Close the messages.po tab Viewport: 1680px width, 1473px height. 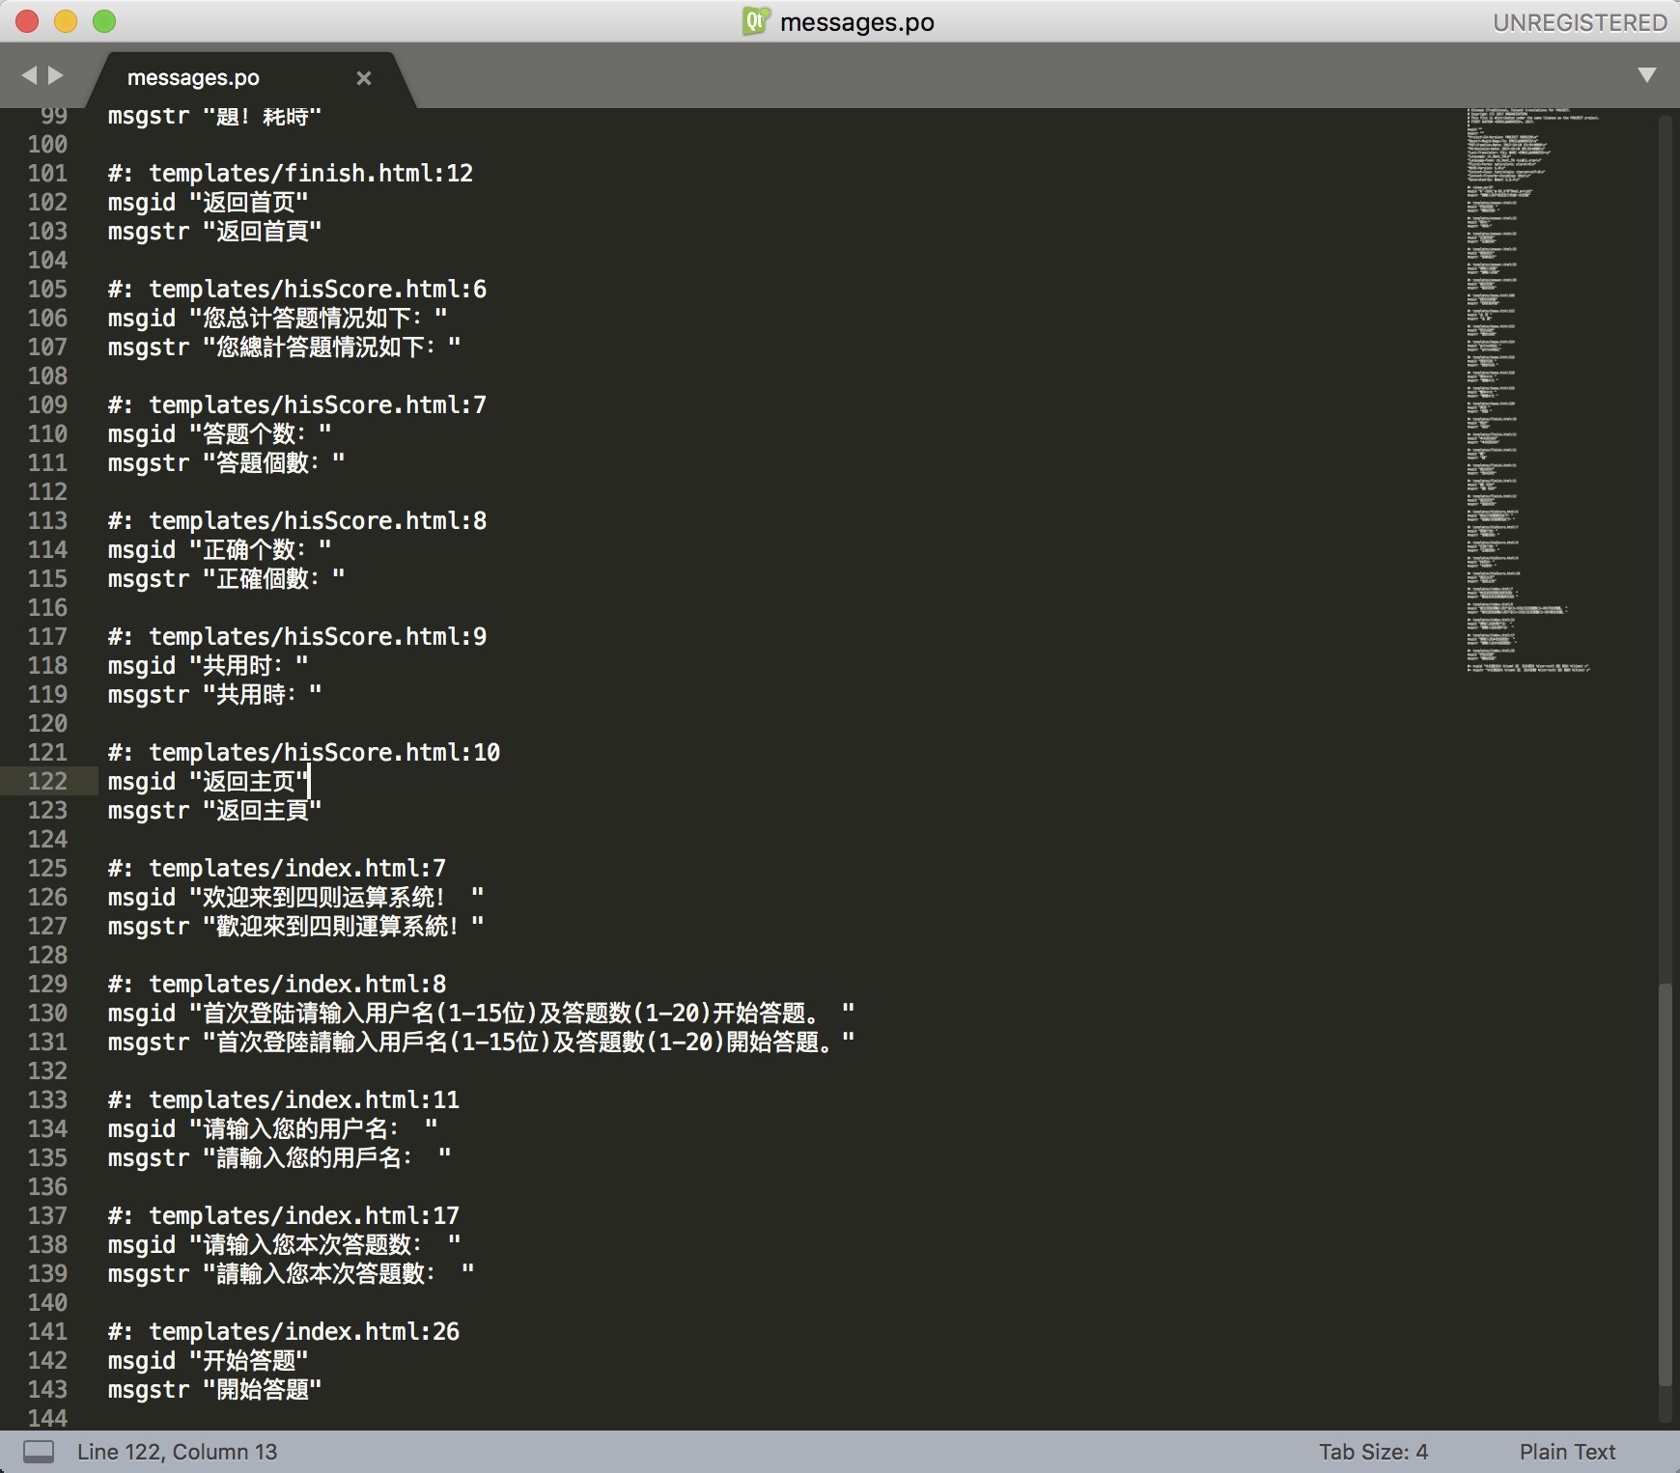click(364, 78)
